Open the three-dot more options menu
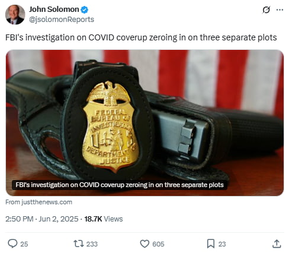 [280, 10]
